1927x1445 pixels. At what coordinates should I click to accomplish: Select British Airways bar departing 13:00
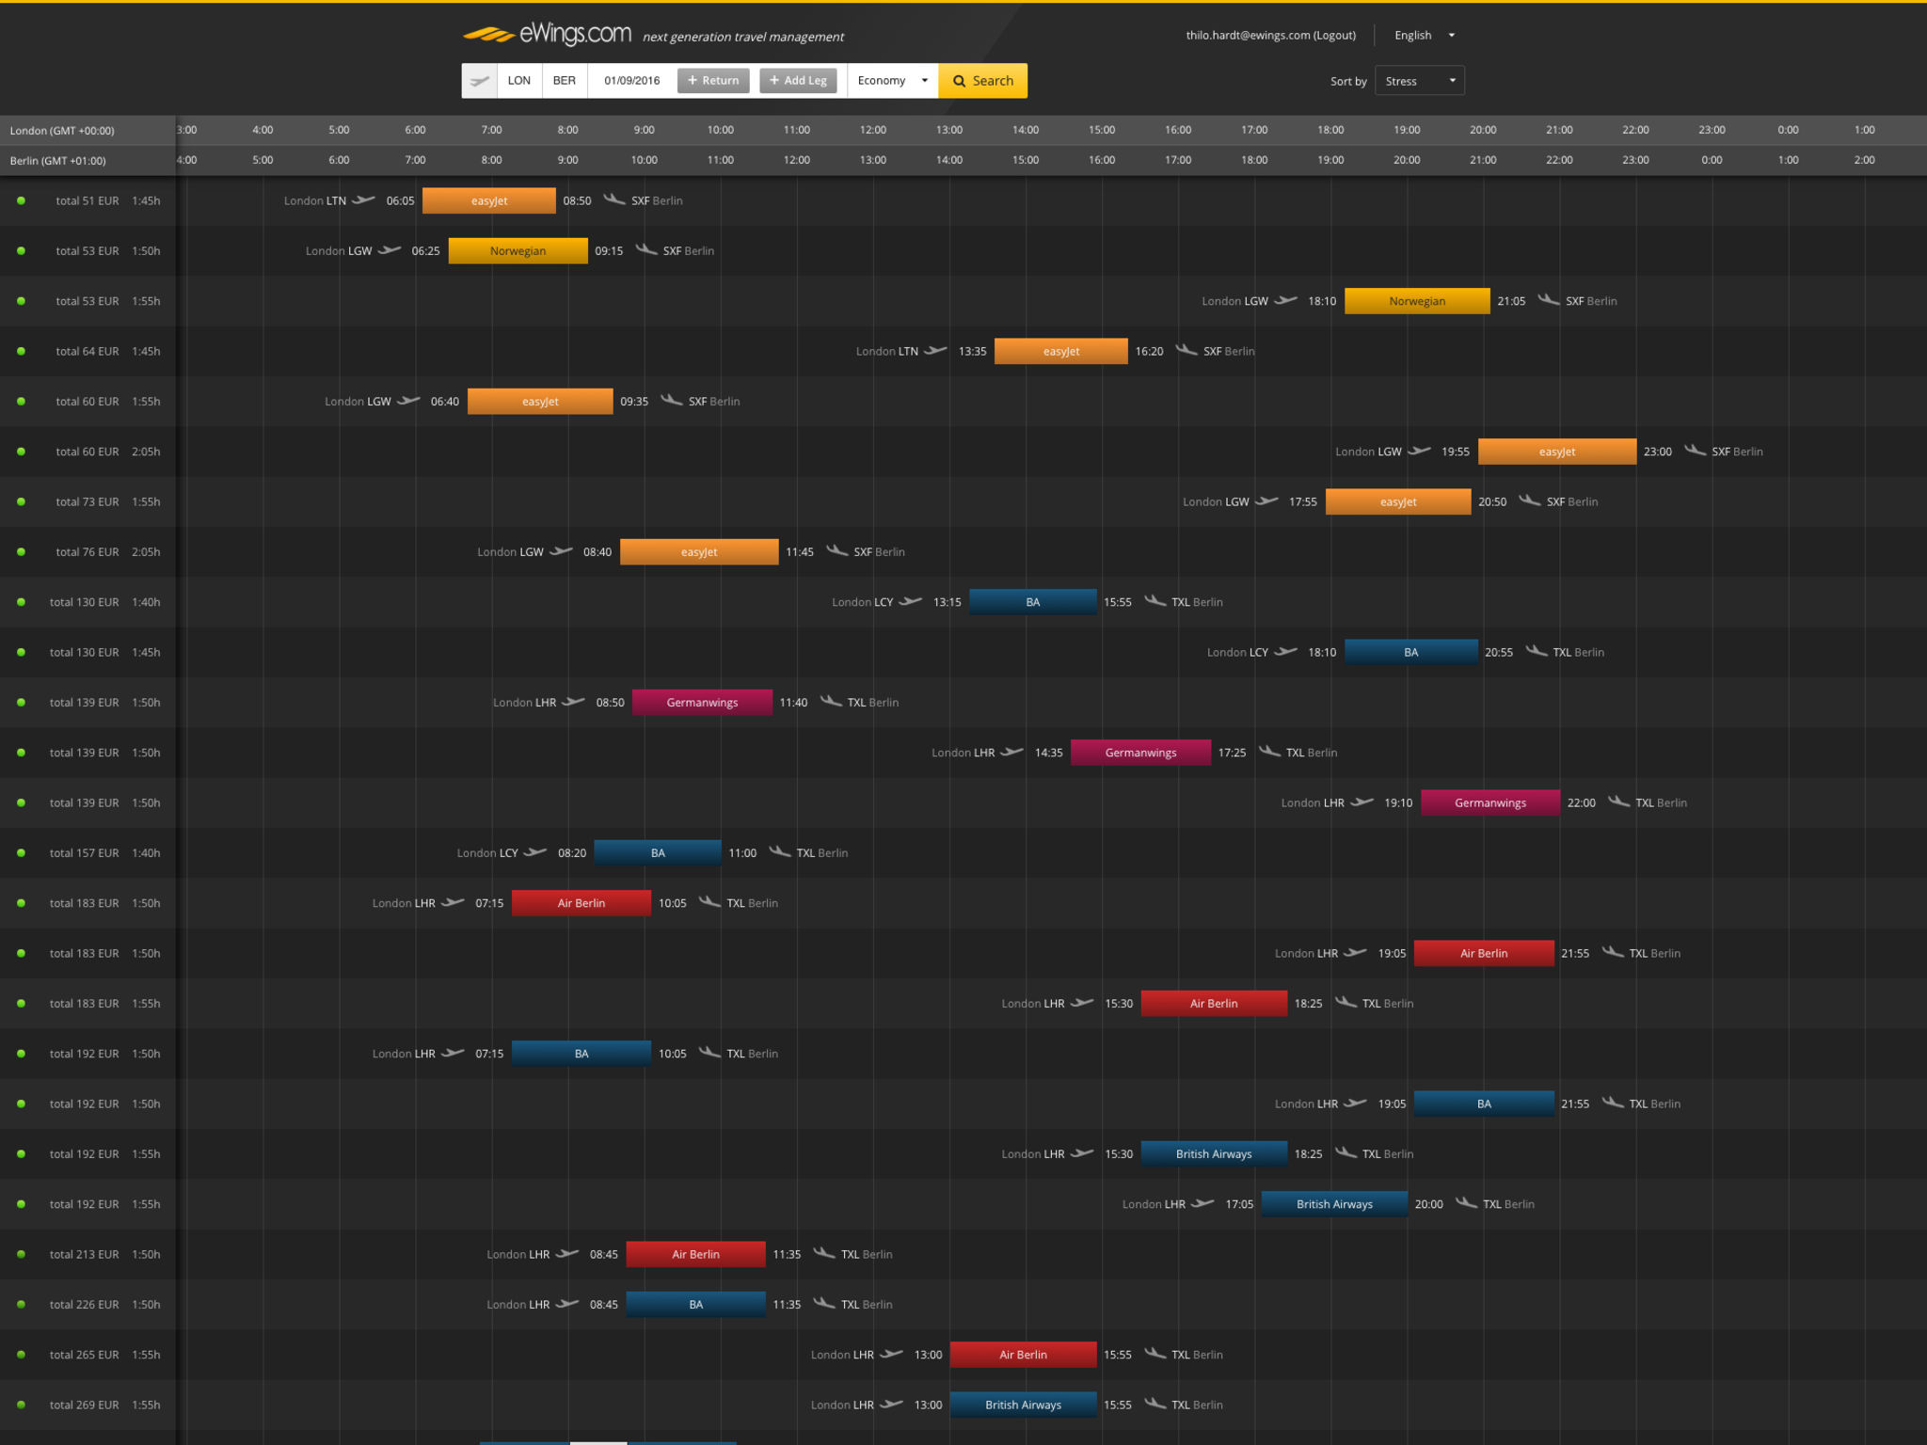1023,1405
